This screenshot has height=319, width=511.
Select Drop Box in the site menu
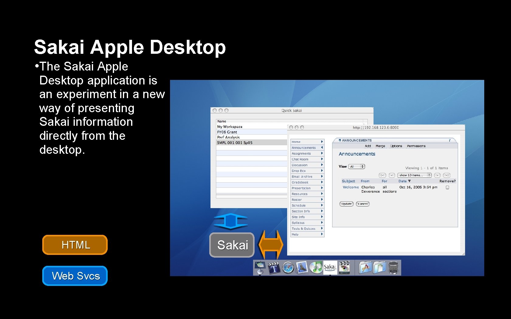point(307,171)
